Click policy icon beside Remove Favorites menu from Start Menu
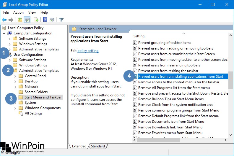234x156 pixels. (x=135, y=133)
